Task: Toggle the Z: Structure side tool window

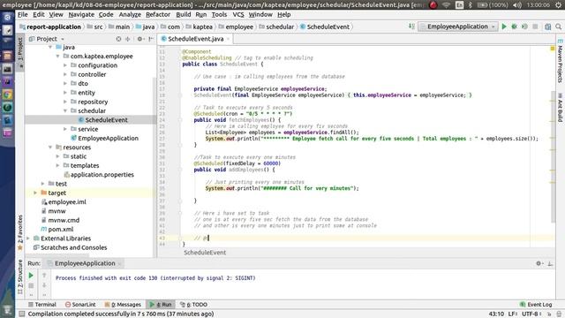Action: 20,276
